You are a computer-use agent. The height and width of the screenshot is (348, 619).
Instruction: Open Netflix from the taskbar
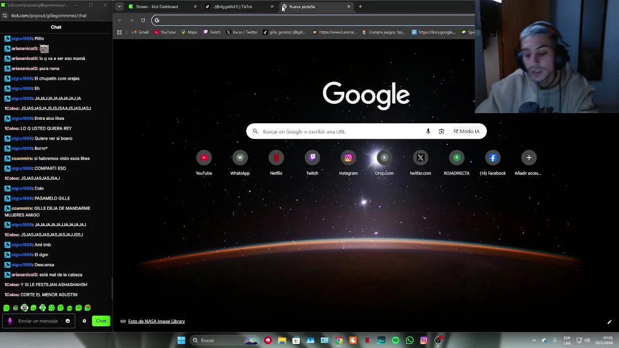367,340
